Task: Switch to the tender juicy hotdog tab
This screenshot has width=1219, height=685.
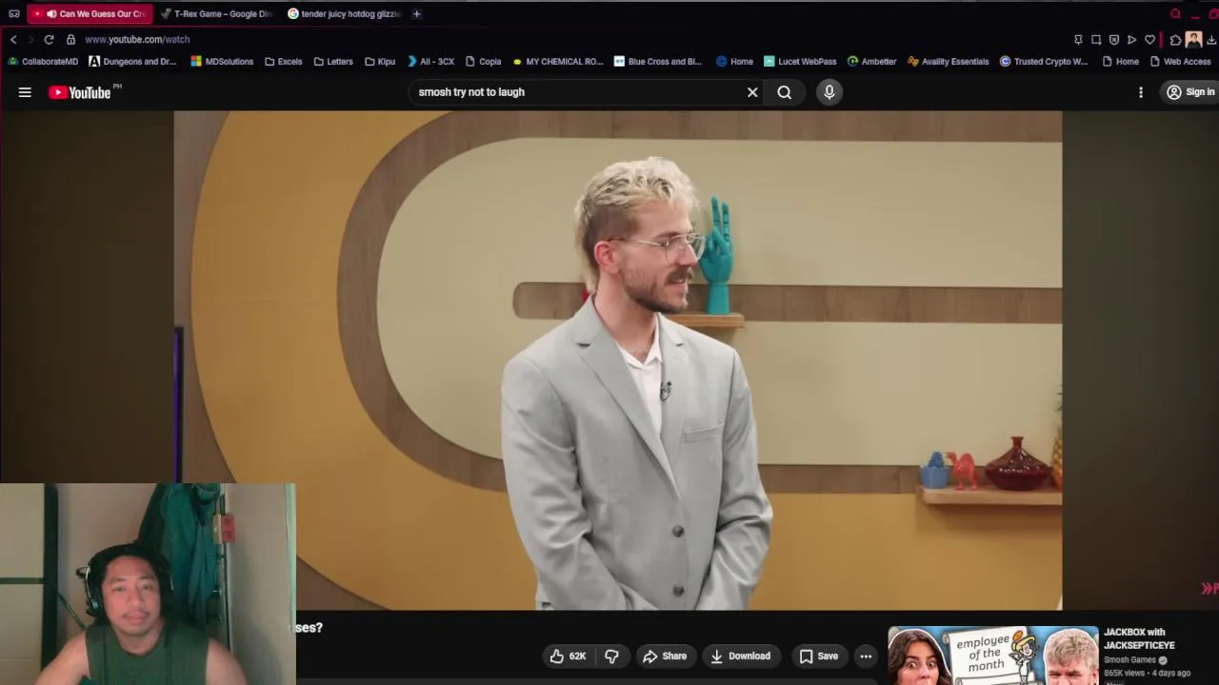Action: (344, 13)
